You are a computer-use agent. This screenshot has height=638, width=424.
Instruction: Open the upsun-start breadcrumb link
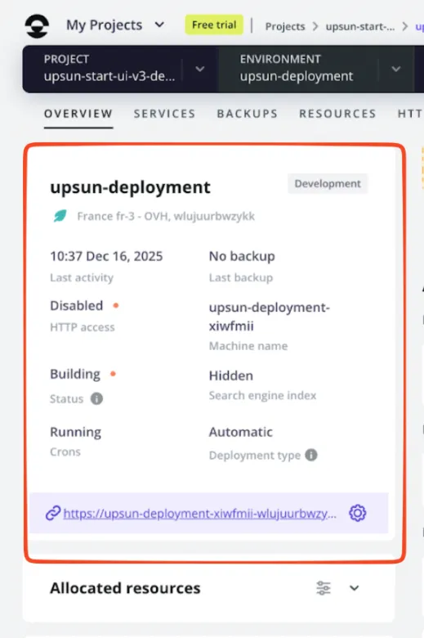point(359,26)
